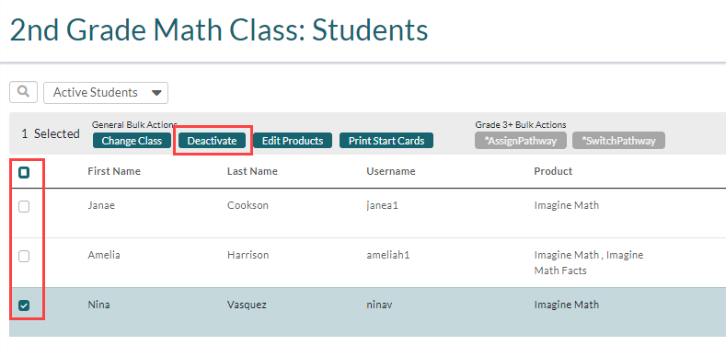Image resolution: width=726 pixels, height=357 pixels.
Task: Click the Product column header
Action: click(x=553, y=171)
